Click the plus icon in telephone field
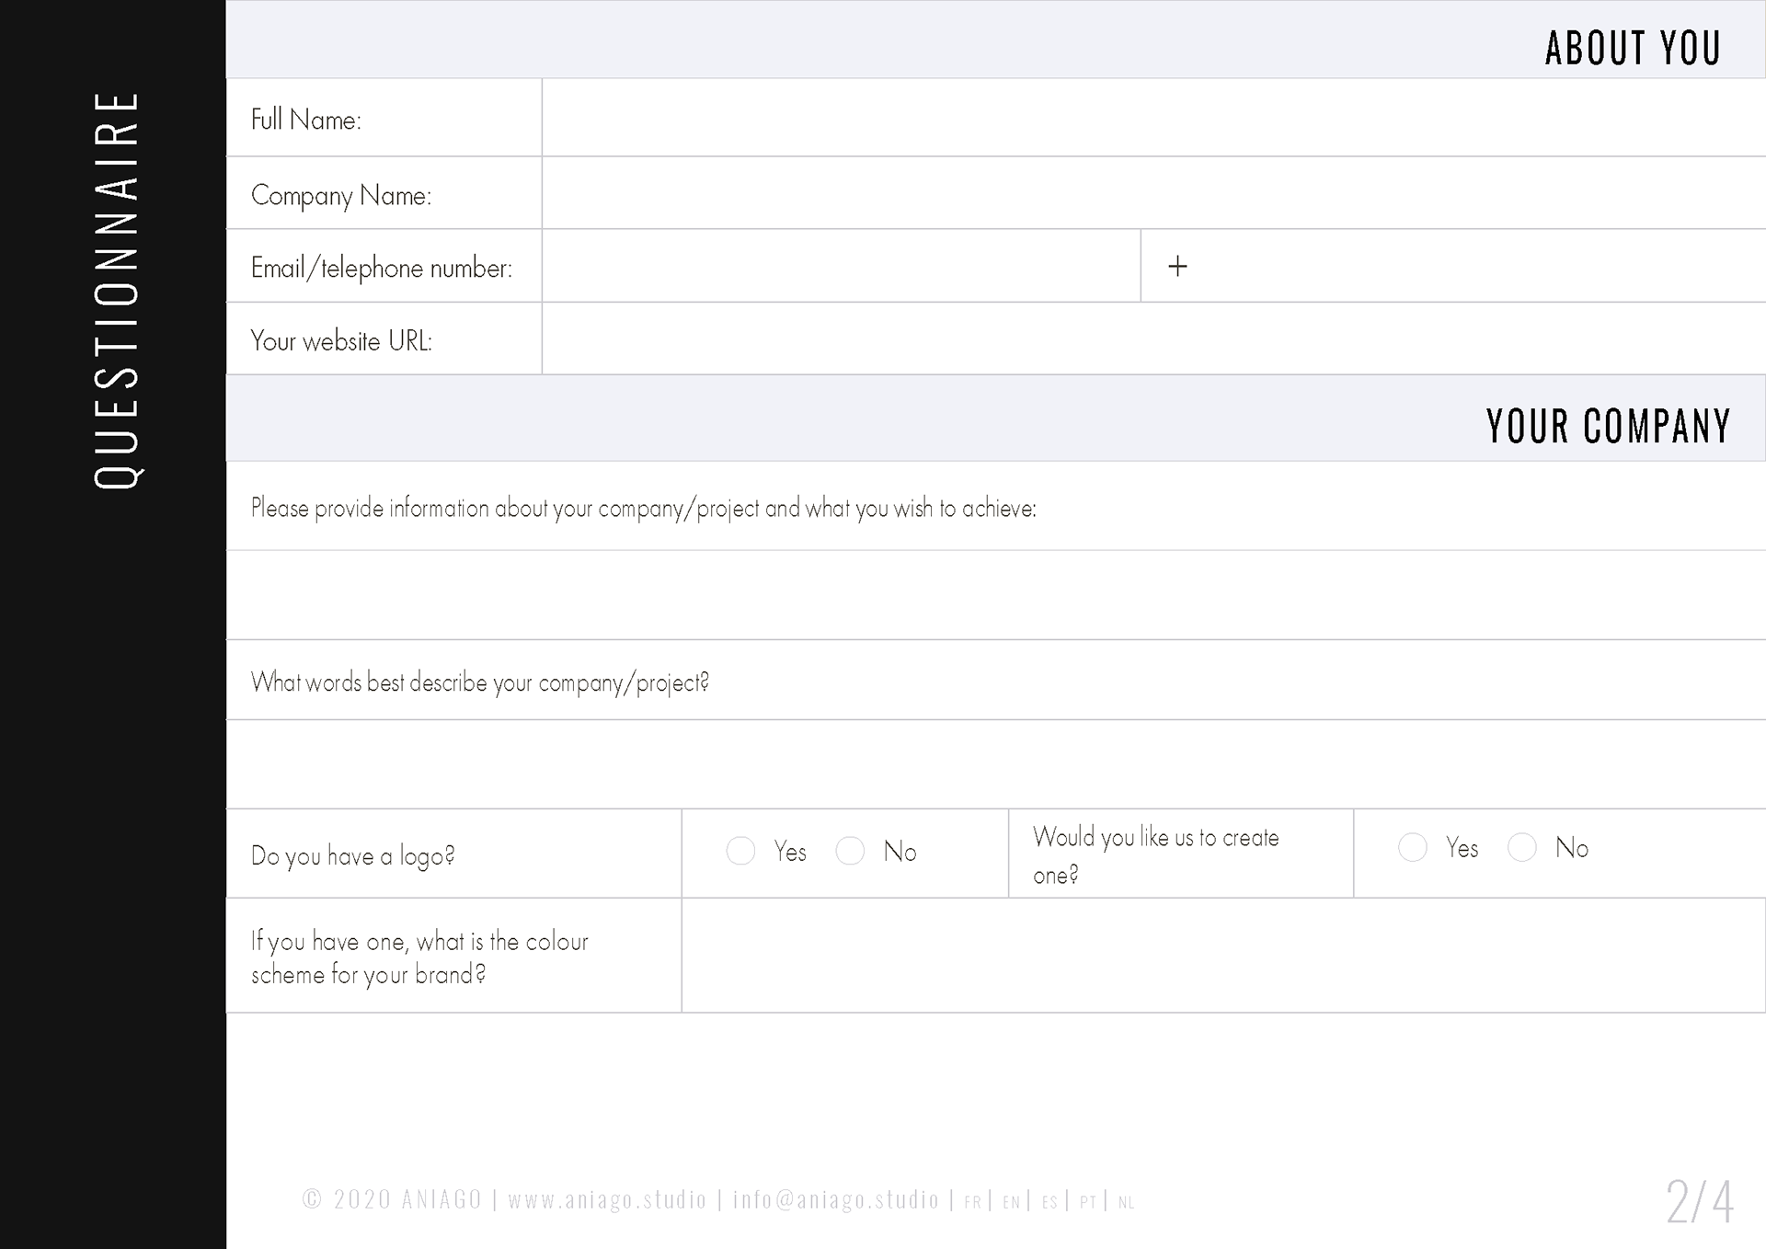The height and width of the screenshot is (1249, 1766). [x=1177, y=267]
